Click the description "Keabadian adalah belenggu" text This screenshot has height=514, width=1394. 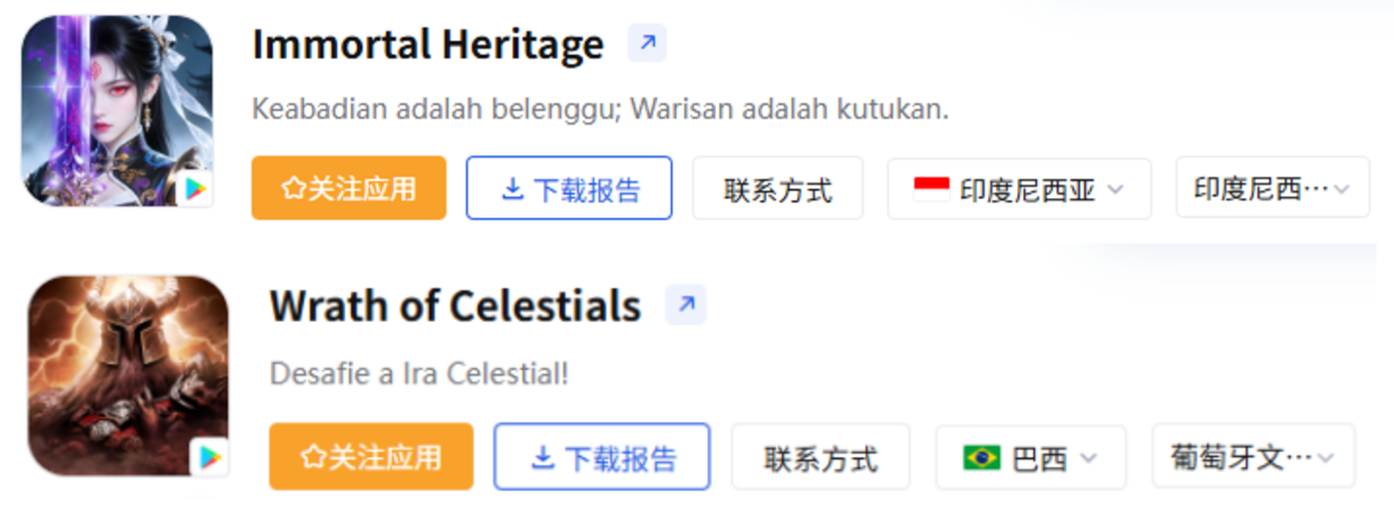[599, 109]
